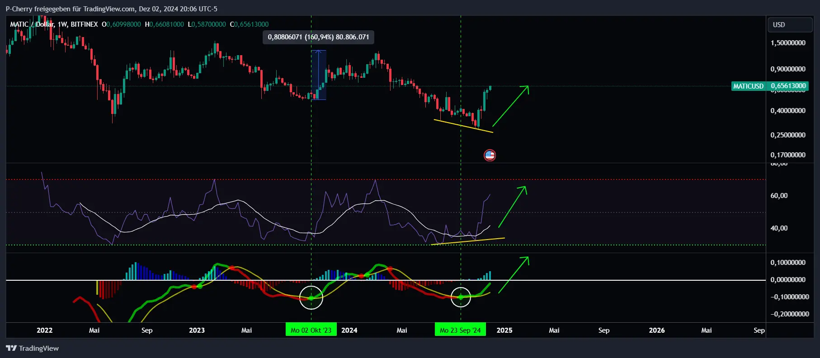Click the Mai label right after 2022
Image resolution: width=820 pixels, height=358 pixels.
[x=94, y=330]
